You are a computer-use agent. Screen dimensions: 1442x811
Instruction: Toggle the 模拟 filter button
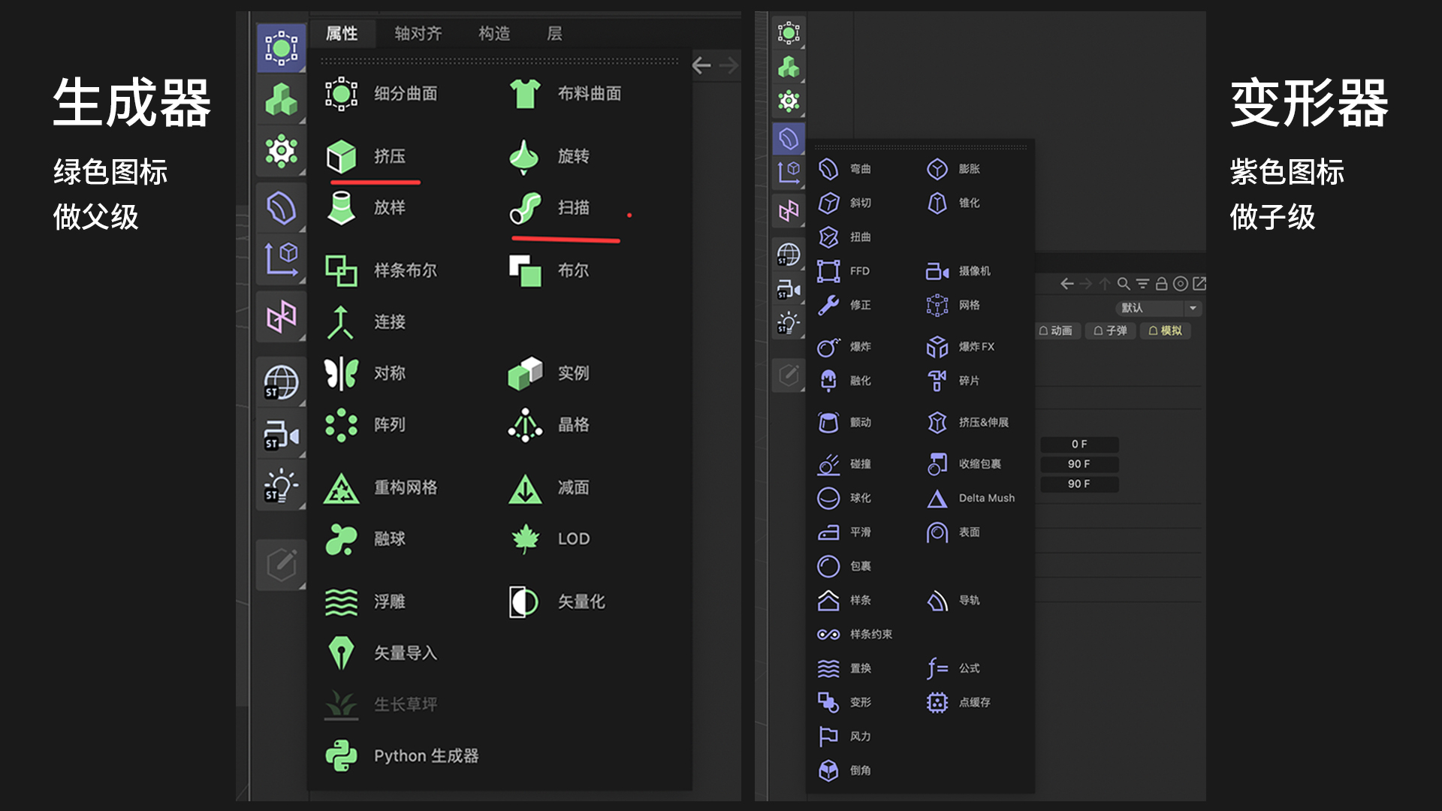[x=1165, y=330]
